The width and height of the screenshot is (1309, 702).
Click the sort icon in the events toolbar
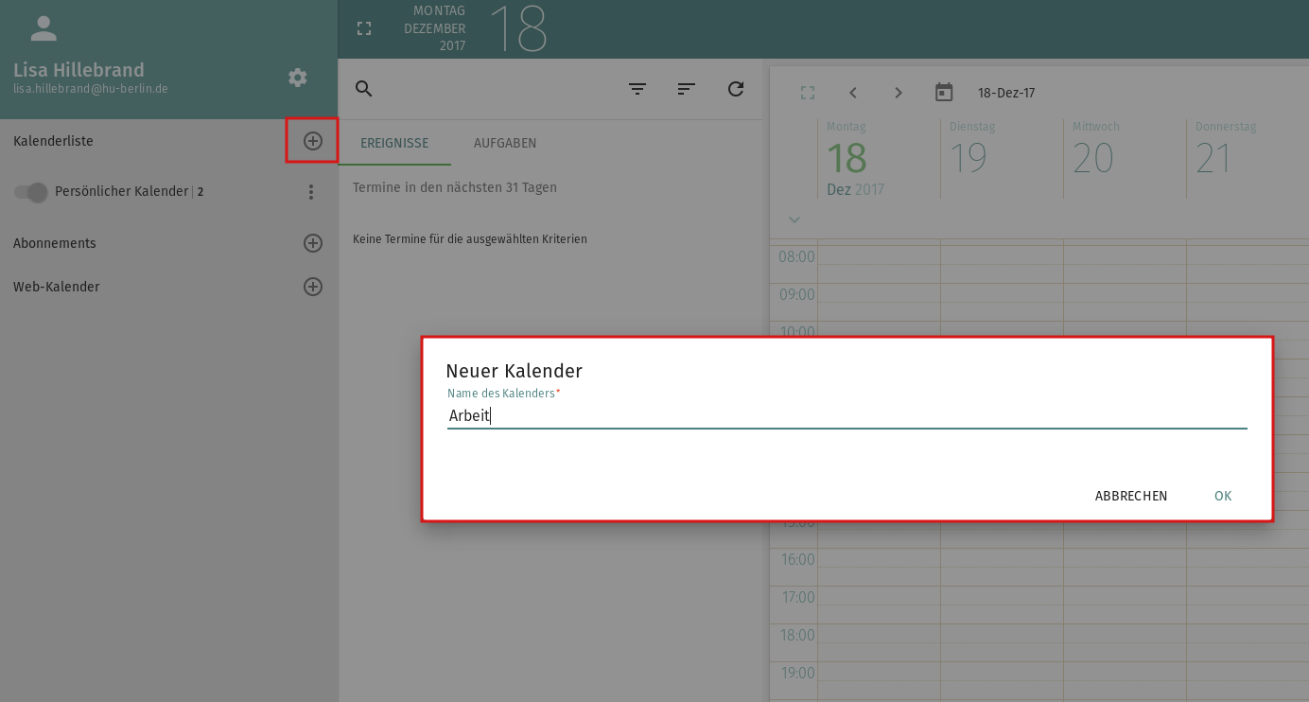pyautogui.click(x=687, y=89)
